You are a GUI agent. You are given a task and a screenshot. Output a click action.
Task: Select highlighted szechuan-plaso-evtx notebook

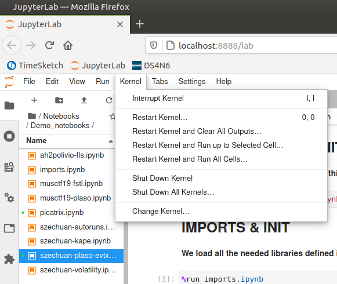click(72, 256)
